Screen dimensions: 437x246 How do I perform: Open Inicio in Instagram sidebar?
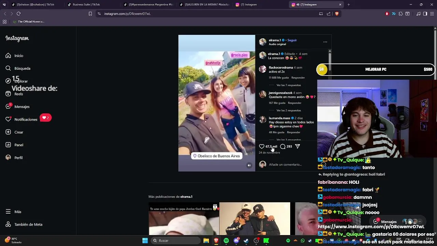click(x=14, y=56)
